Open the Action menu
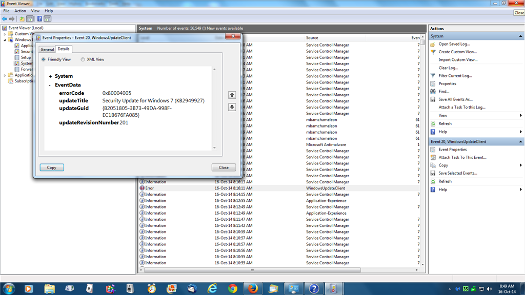 click(x=20, y=11)
